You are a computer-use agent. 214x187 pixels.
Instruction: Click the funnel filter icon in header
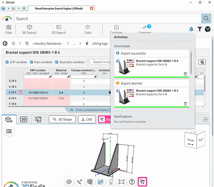click(x=200, y=29)
